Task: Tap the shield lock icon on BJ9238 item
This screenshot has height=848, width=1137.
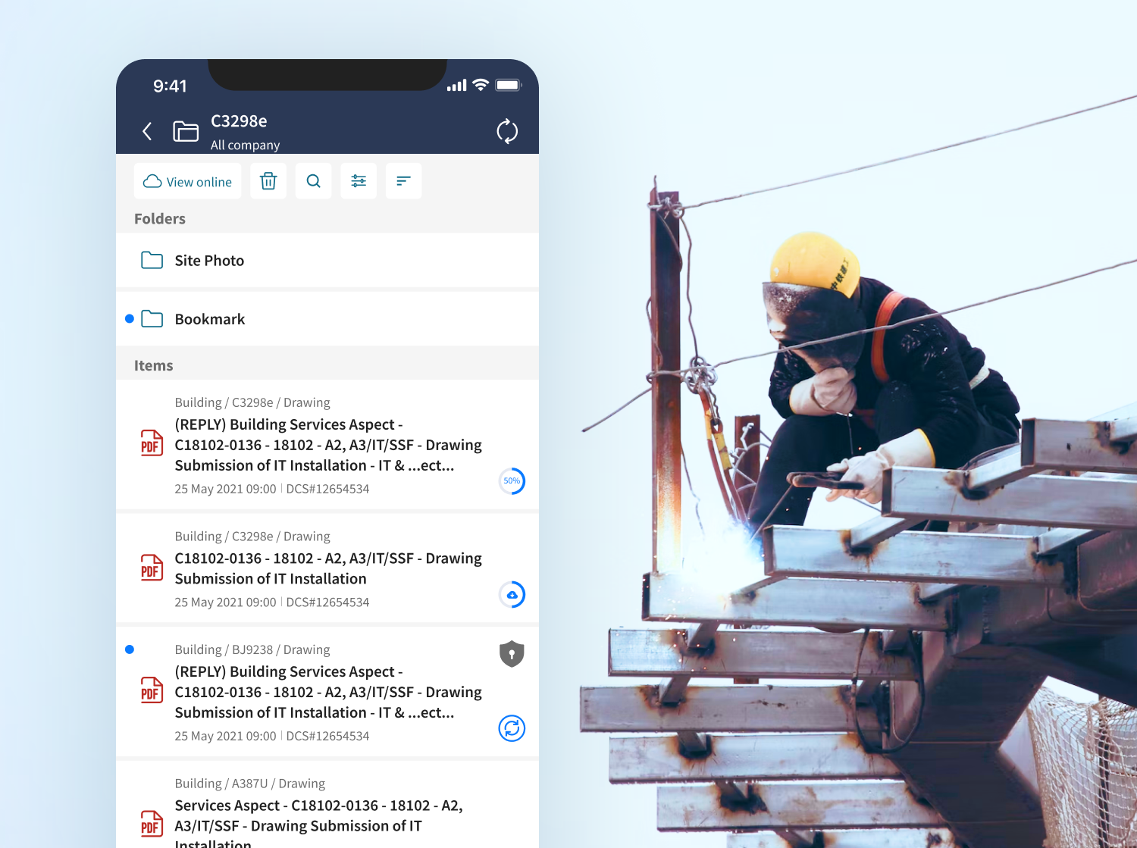Action: (x=512, y=653)
